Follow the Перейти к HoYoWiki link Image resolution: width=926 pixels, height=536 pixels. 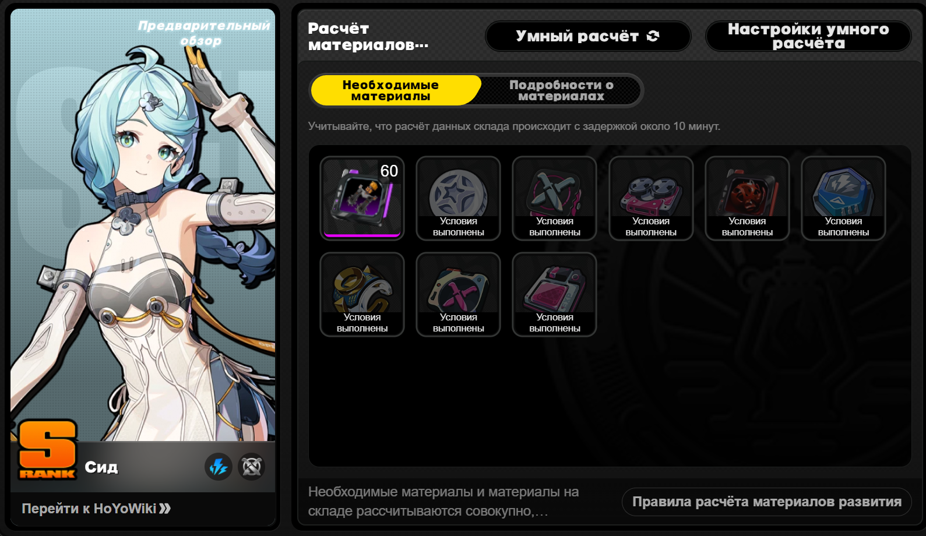[96, 509]
